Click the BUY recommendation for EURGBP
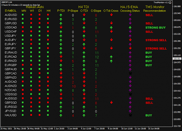This screenshot has width=182, height=131. 149,65
